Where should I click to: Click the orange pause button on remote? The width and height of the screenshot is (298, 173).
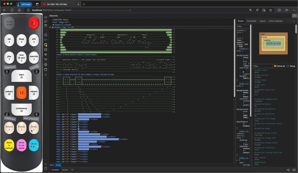(x=21, y=93)
